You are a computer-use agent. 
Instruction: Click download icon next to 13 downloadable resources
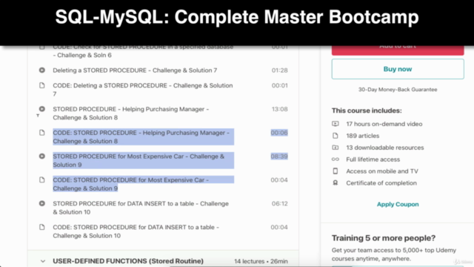coord(336,148)
